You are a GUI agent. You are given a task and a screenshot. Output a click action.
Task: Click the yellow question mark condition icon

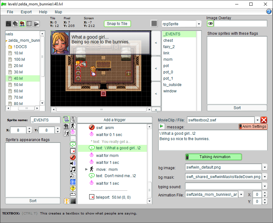(x=73, y=188)
